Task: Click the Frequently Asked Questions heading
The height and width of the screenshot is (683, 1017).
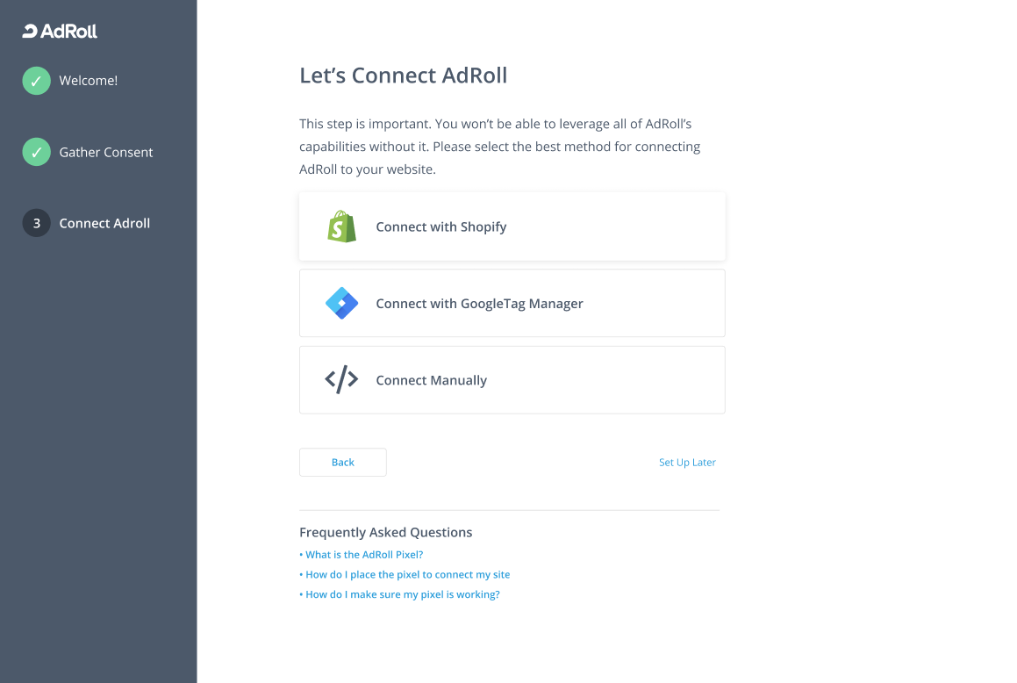Action: pos(386,533)
